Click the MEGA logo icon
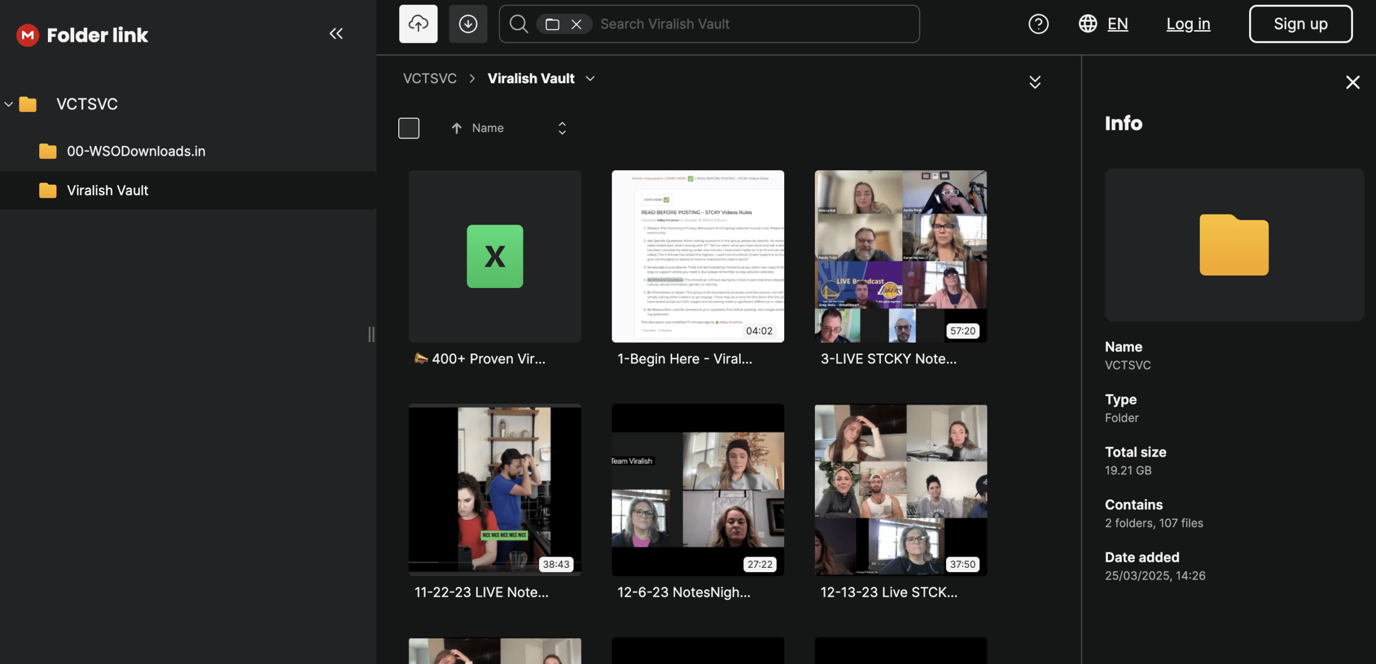This screenshot has height=664, width=1376. (27, 35)
